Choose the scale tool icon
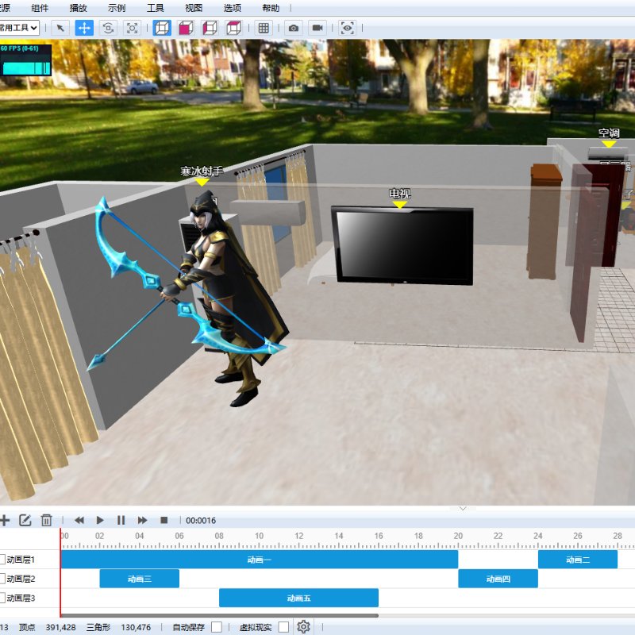Screen dimensions: 635x635 (x=133, y=28)
